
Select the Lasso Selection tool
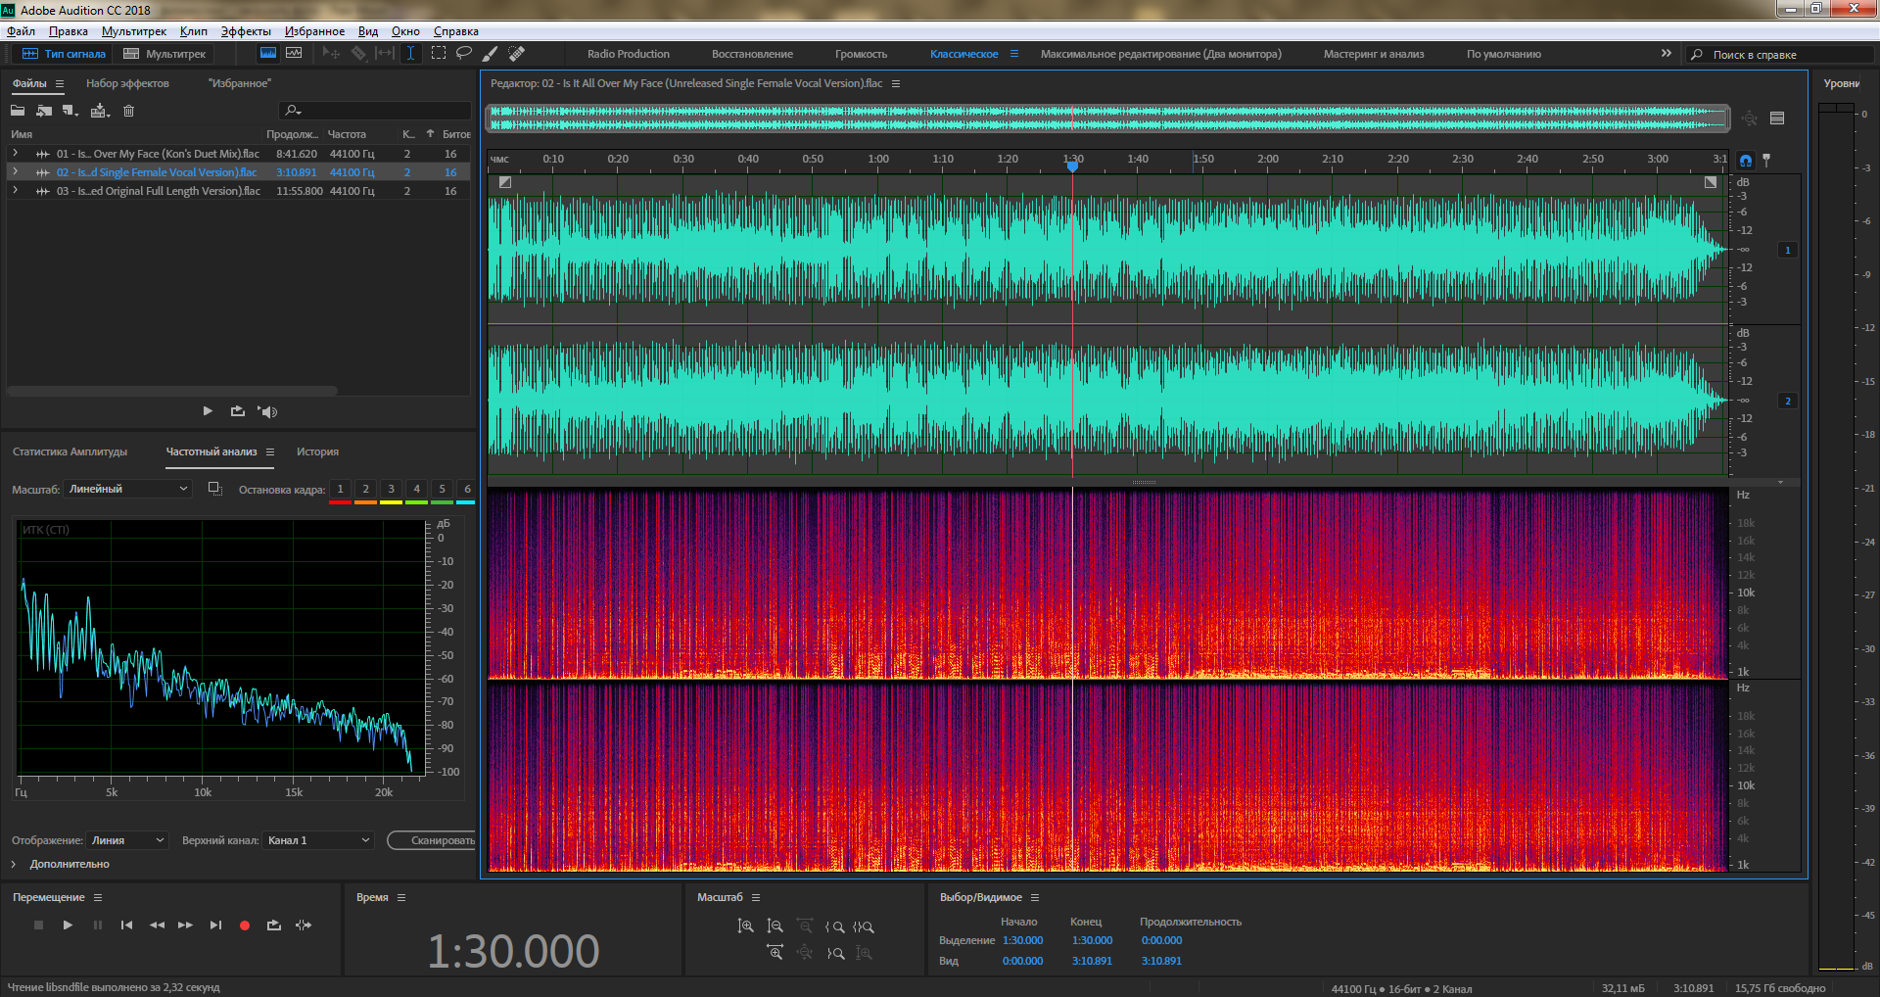click(464, 53)
